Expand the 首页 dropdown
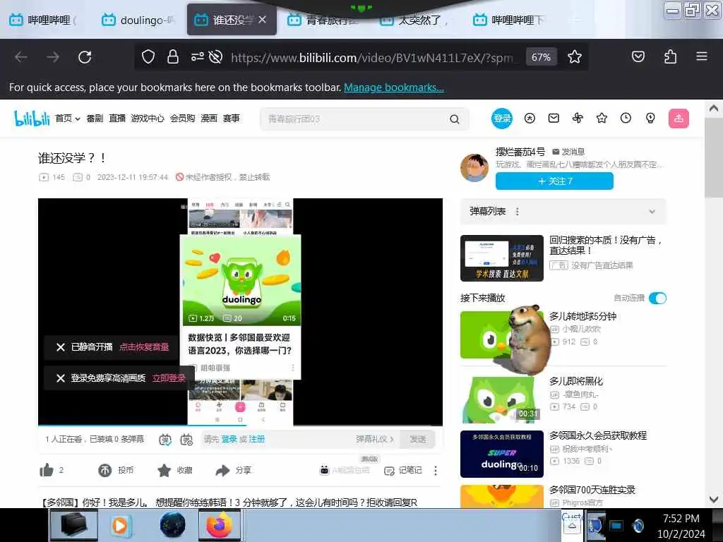Screen dimensions: 723x542 tap(68, 119)
